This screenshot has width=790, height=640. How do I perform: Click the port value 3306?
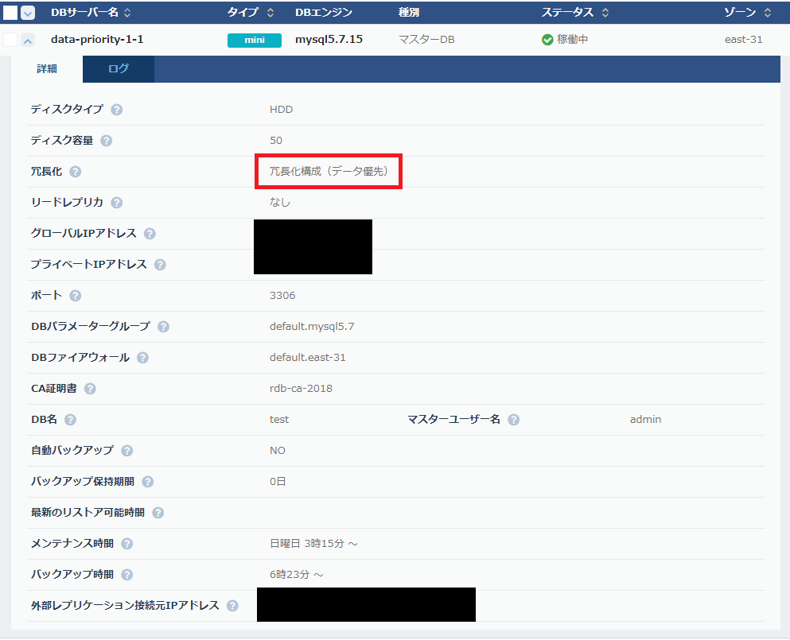pos(282,296)
